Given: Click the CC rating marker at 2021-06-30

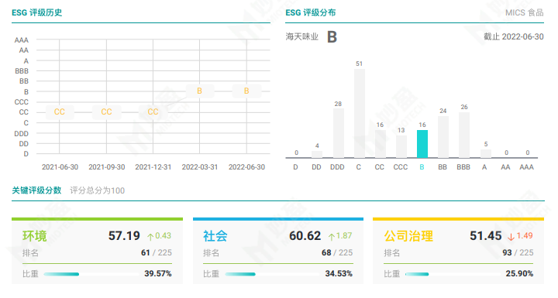Looking at the screenshot, I should click(60, 112).
